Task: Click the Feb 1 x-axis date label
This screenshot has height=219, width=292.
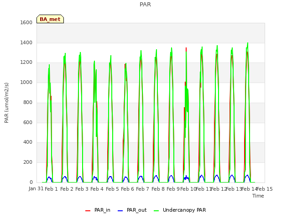Action: [x=51, y=189]
